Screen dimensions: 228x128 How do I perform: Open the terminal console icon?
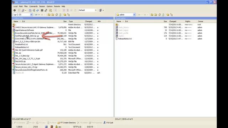(42, 10)
